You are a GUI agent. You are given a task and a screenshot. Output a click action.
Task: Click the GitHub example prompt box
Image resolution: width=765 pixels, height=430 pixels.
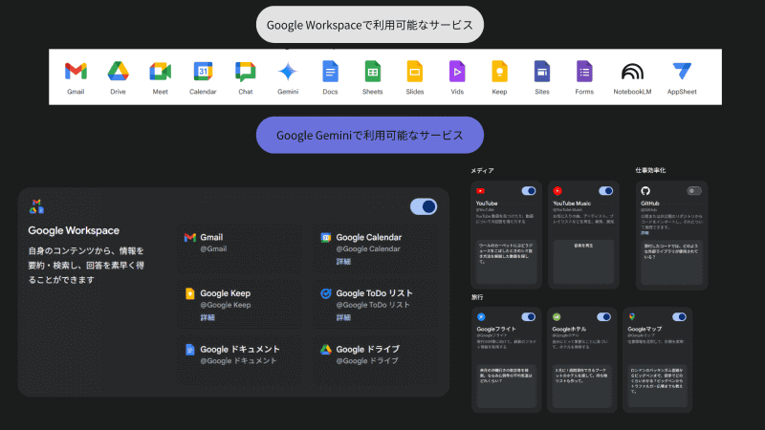(x=671, y=263)
